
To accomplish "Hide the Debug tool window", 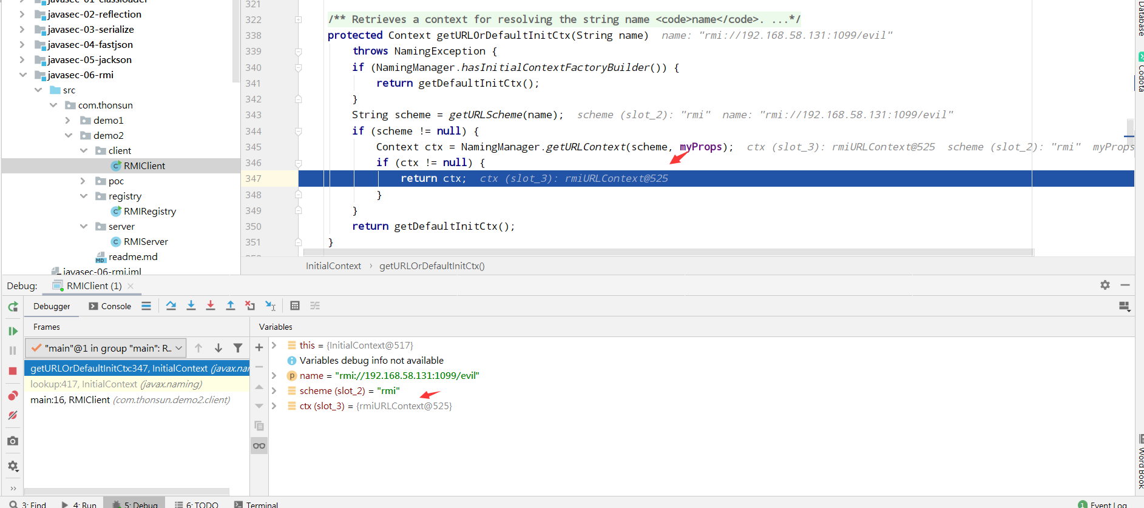I will [1125, 285].
